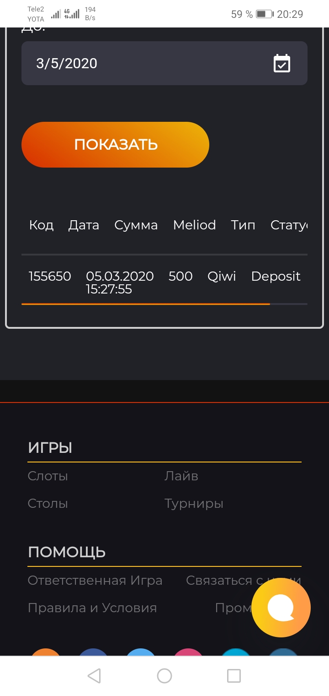The image size is (329, 696).
Task: Open the Правила и Условия link
Action: coord(92,608)
